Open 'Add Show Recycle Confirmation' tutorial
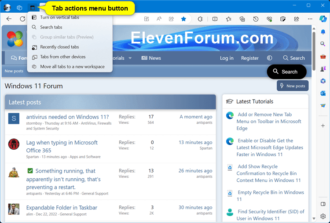Viewport: 330px width, 223px height. click(268, 173)
